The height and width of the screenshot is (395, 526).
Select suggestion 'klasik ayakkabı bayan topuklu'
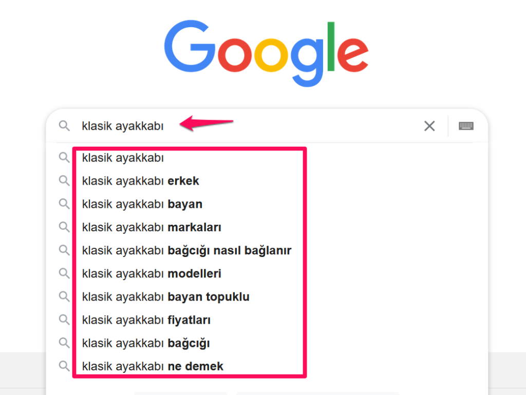[165, 297]
